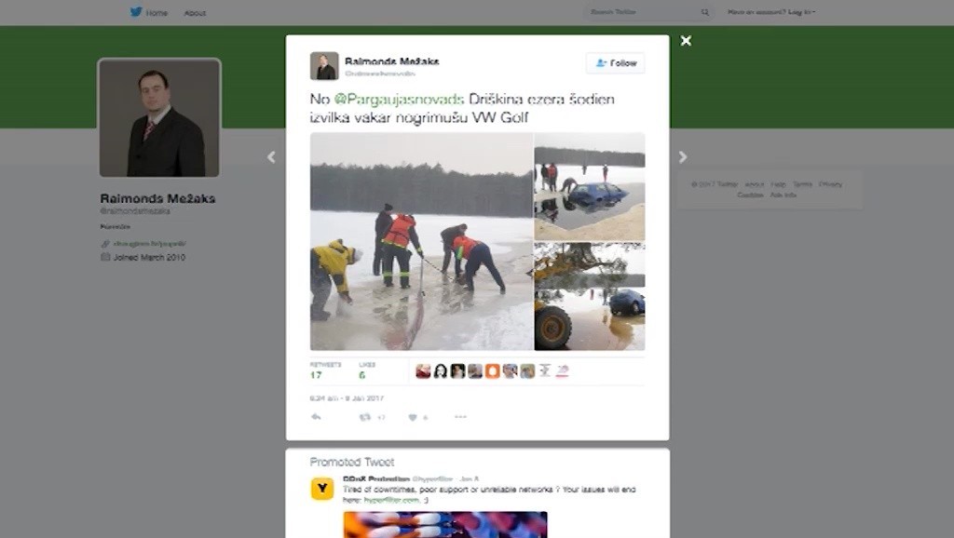Click the yellow Y promoted tweet avatar
The width and height of the screenshot is (954, 538).
coord(322,489)
